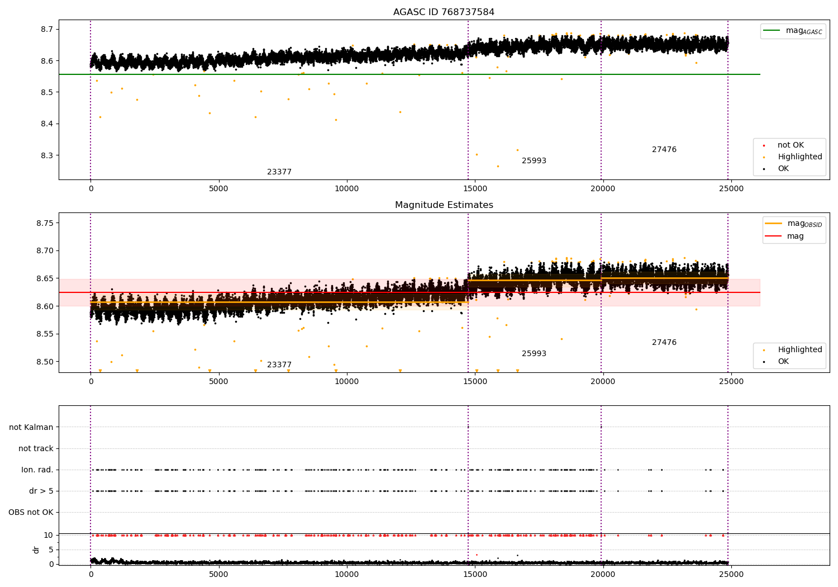The width and height of the screenshot is (838, 587).
Task: Click tick label 10 on dr axis
Action: coord(49,536)
